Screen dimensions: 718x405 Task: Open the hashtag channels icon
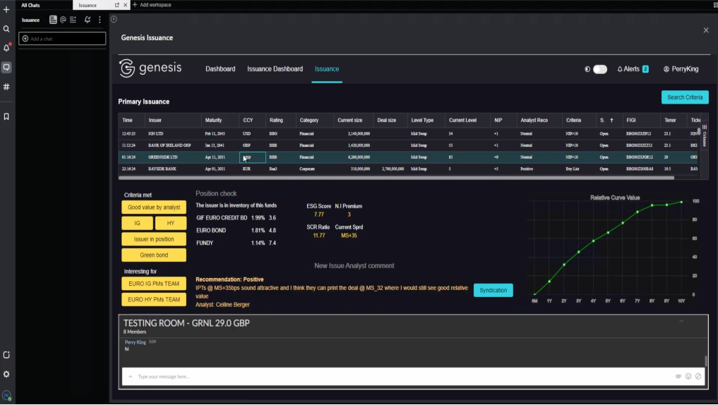pos(6,87)
